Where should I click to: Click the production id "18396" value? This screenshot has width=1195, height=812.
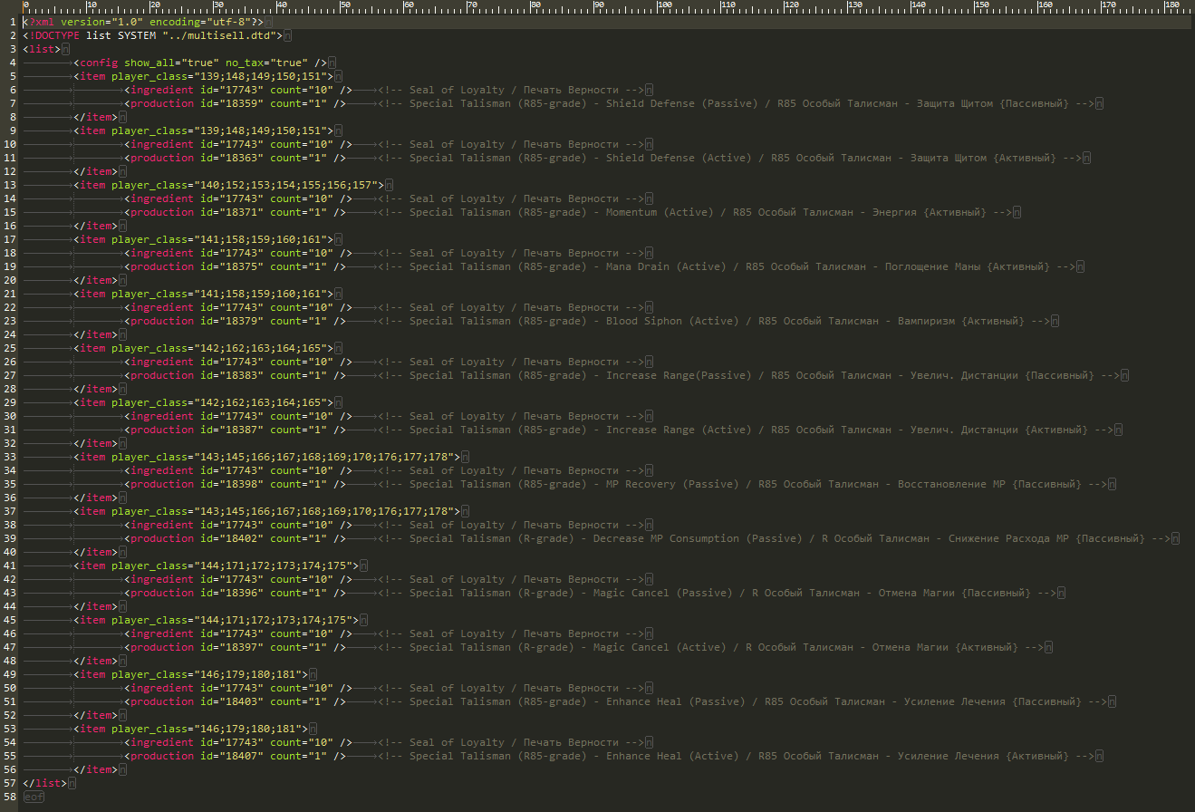pyautogui.click(x=241, y=593)
